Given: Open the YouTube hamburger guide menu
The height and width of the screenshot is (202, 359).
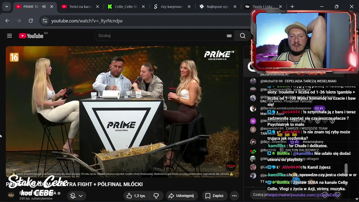Looking at the screenshot, I should tap(10, 36).
